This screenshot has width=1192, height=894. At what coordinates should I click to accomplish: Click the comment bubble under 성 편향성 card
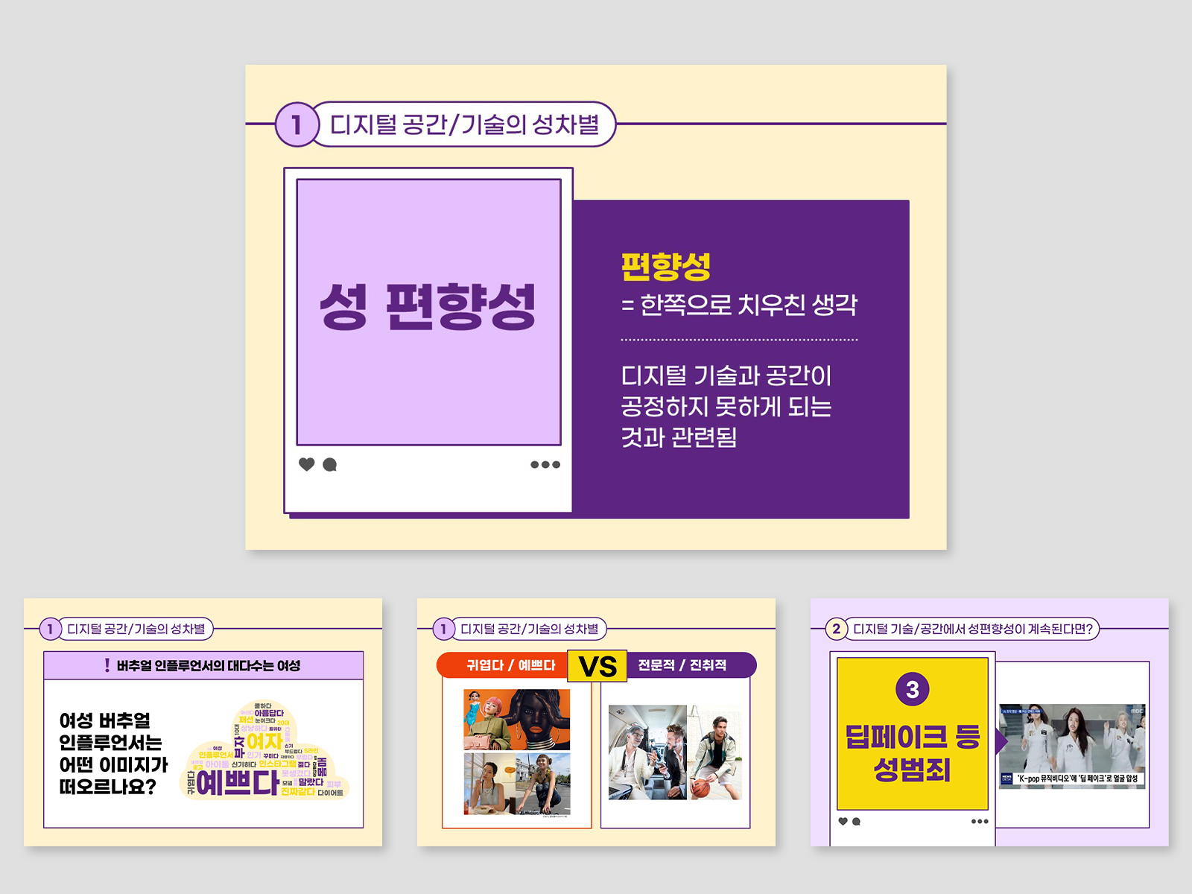tap(330, 465)
